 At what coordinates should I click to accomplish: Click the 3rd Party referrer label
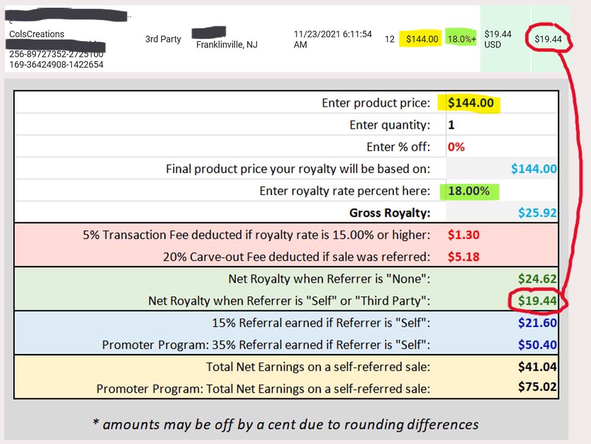pos(163,39)
